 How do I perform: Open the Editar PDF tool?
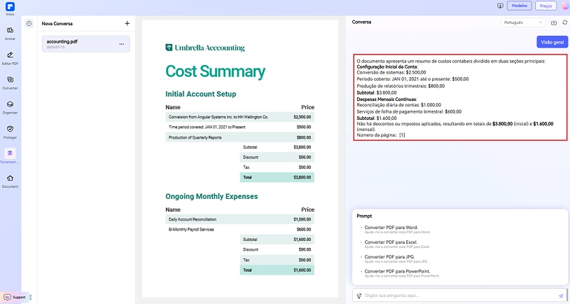[10, 58]
